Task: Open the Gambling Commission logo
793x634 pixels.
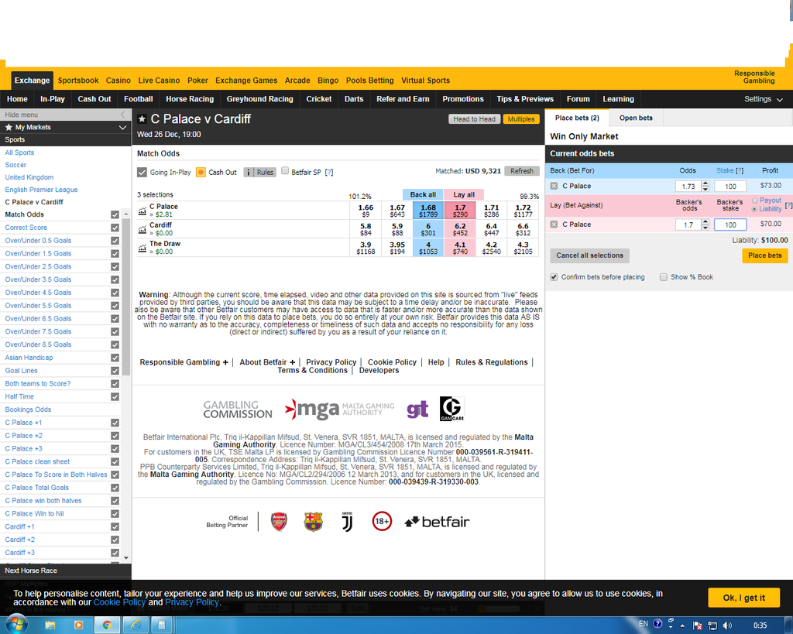Action: (238, 410)
